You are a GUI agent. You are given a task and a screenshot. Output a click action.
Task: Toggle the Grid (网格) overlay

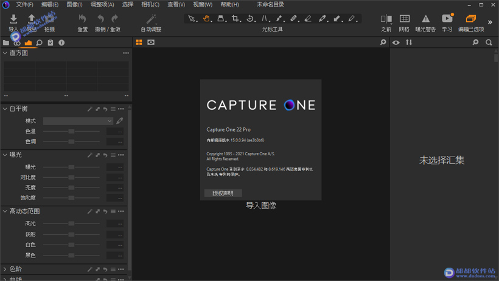click(x=405, y=19)
